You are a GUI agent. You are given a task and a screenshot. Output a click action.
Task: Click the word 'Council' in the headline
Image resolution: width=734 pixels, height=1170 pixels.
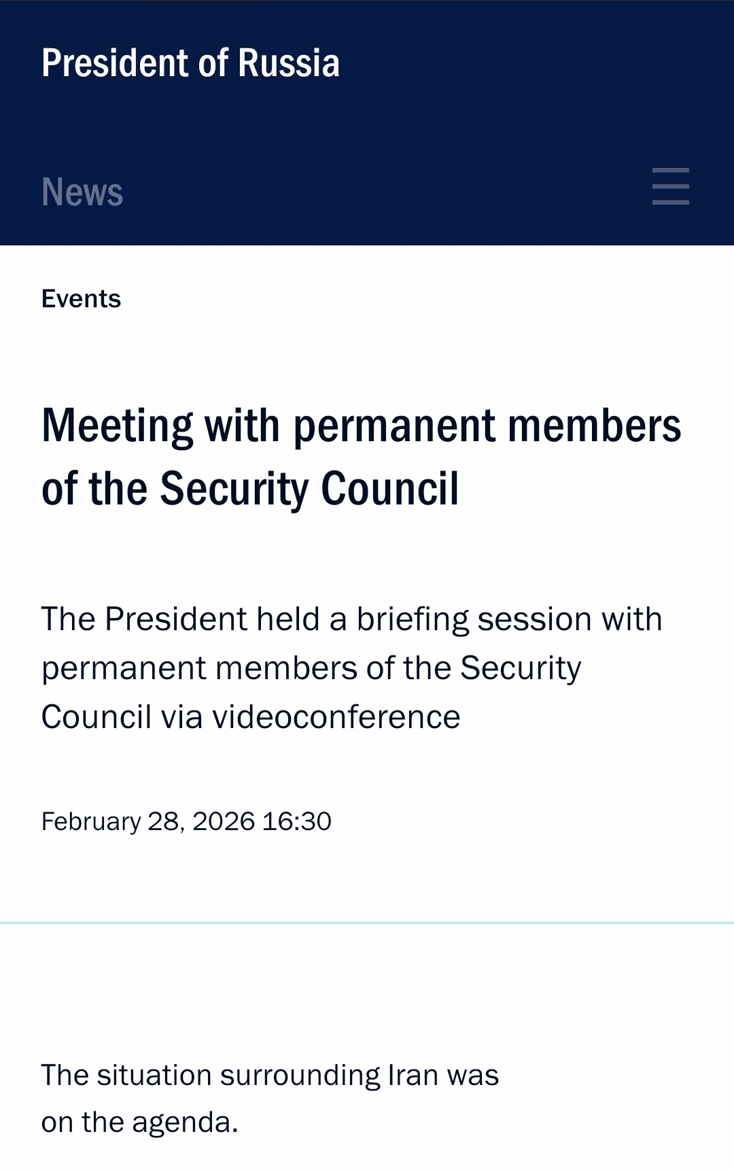click(x=389, y=489)
